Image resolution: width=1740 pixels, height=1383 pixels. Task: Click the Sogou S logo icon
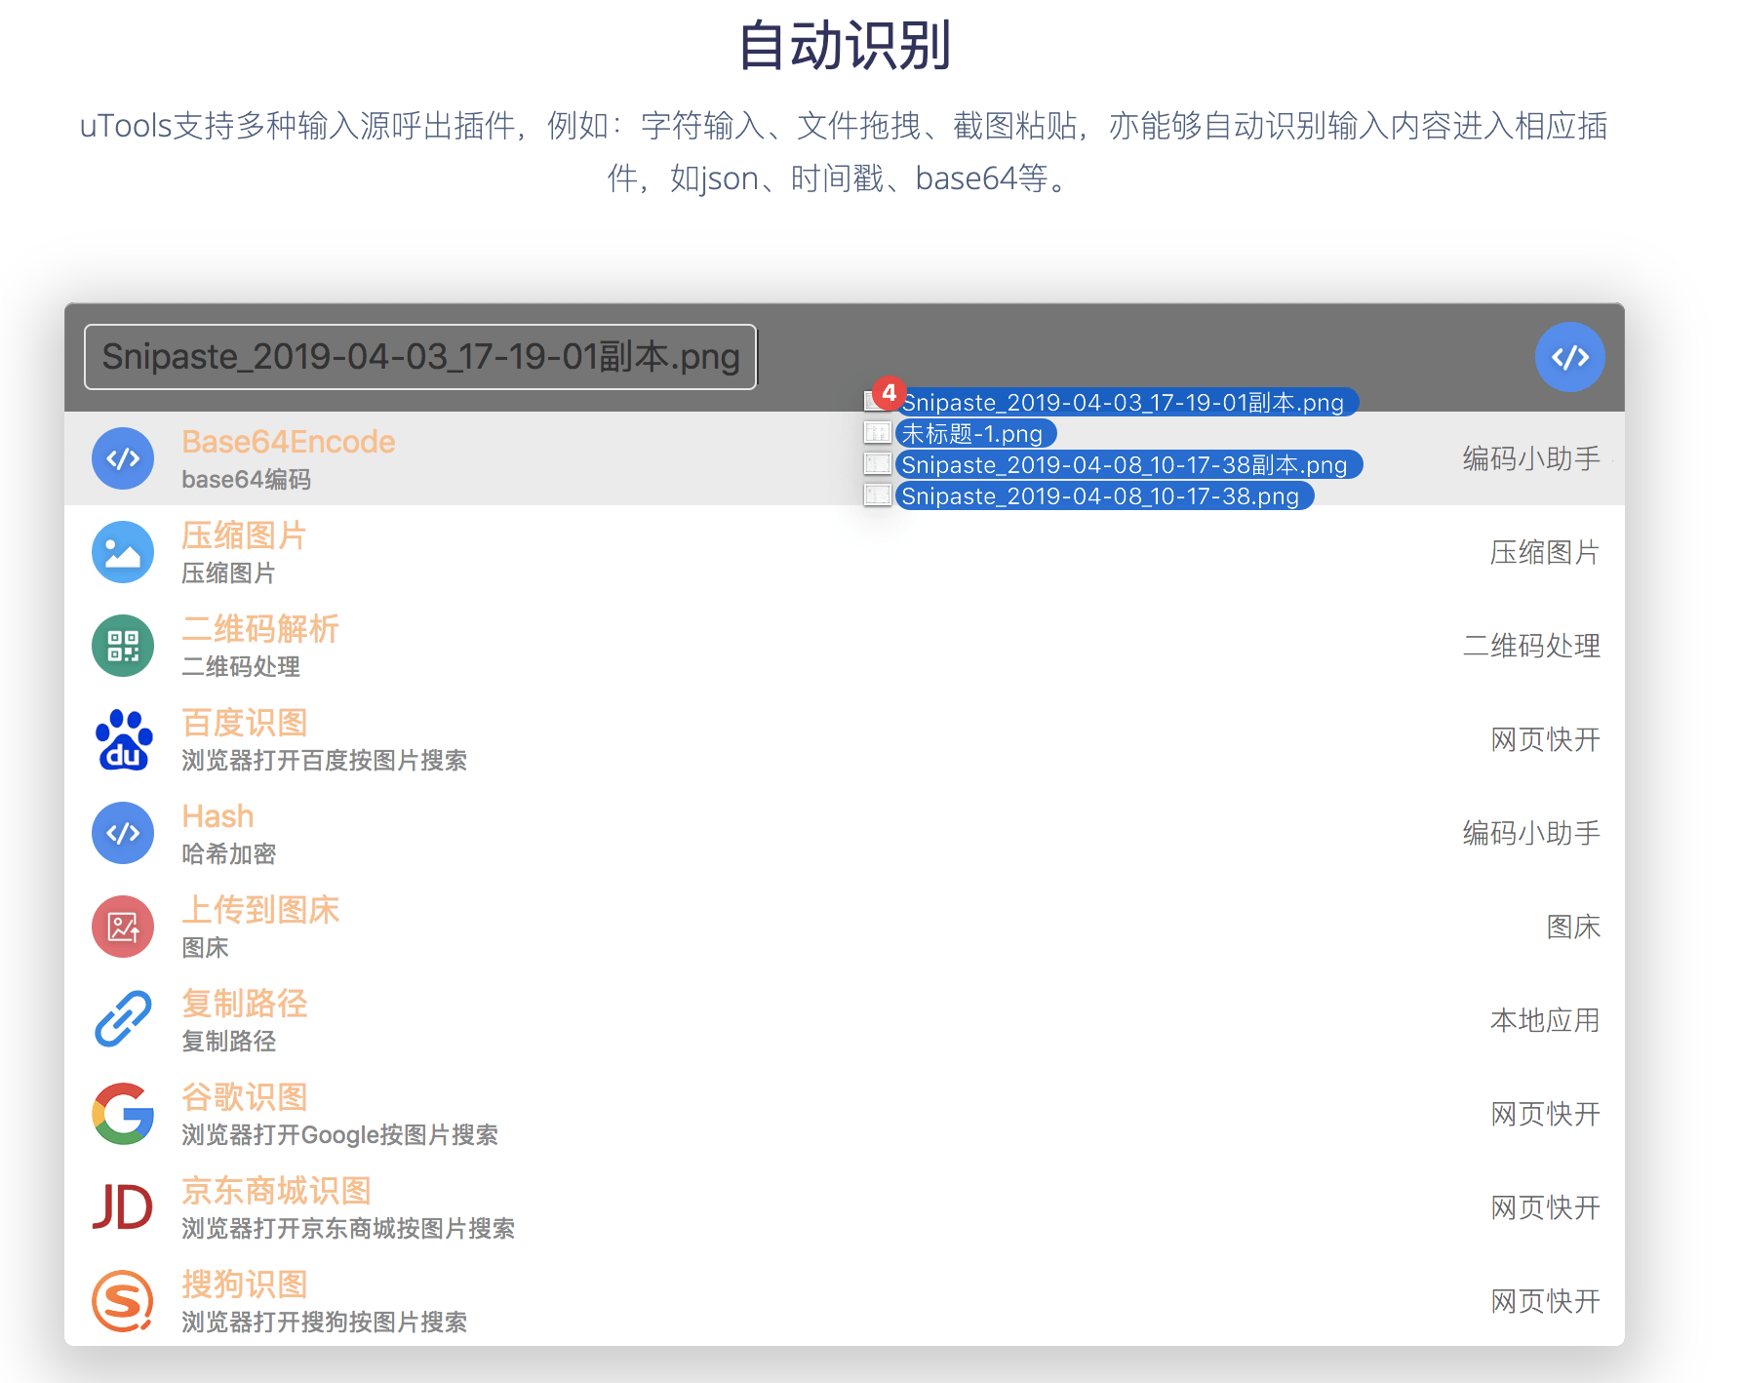point(123,1301)
